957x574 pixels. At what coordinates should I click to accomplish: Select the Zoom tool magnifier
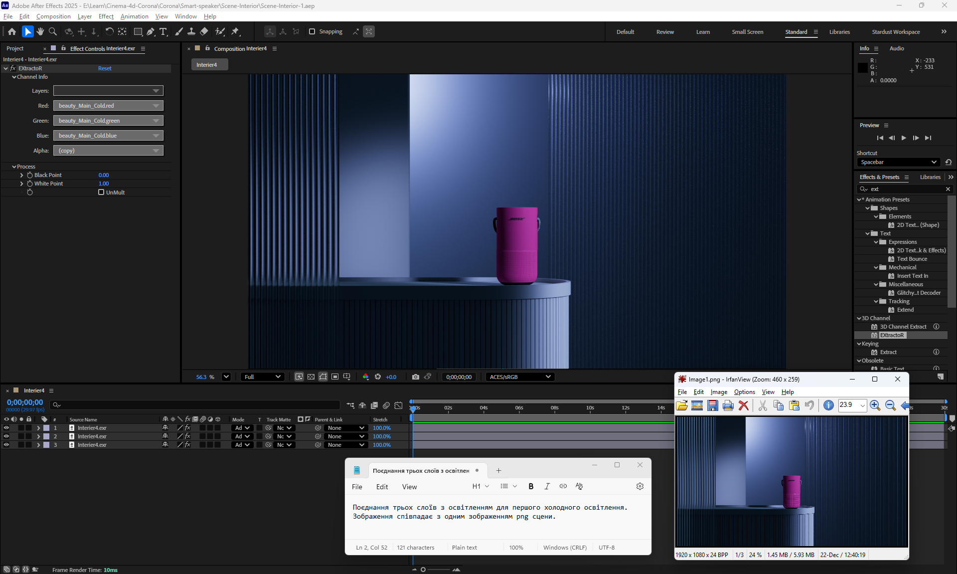click(x=53, y=31)
